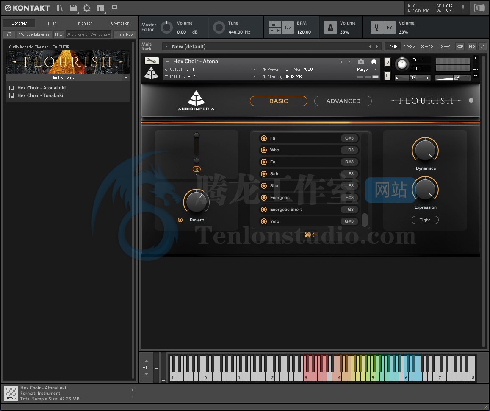Screen dimensions: 490x411
Task: Switch to the ADVANCED view button
Action: (343, 101)
